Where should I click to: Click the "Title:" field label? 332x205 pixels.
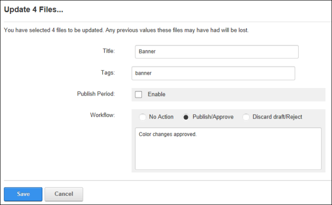109,51
